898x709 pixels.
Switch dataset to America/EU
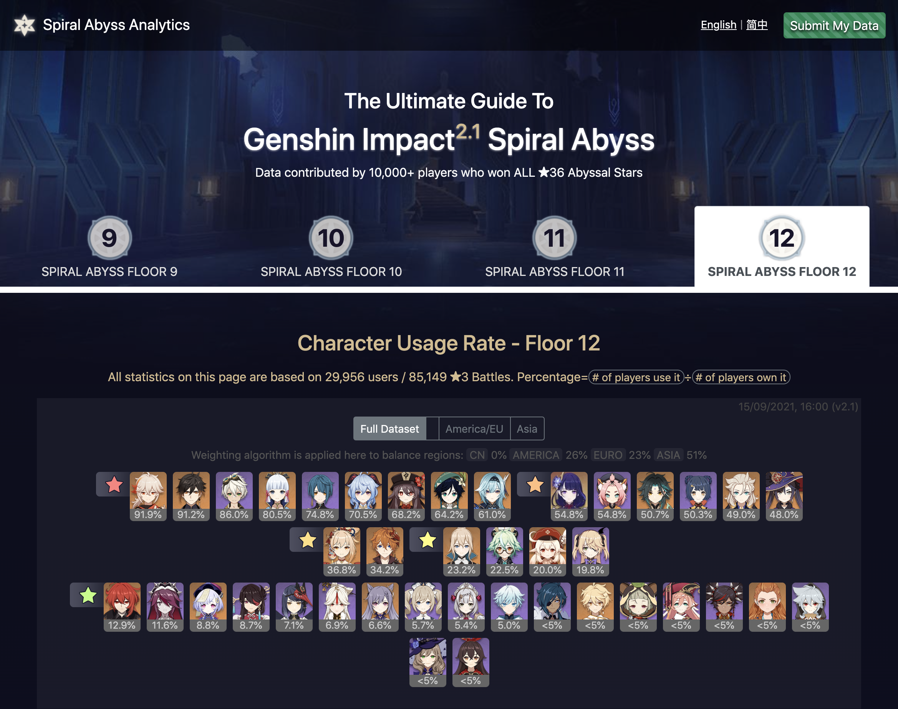pyautogui.click(x=474, y=429)
